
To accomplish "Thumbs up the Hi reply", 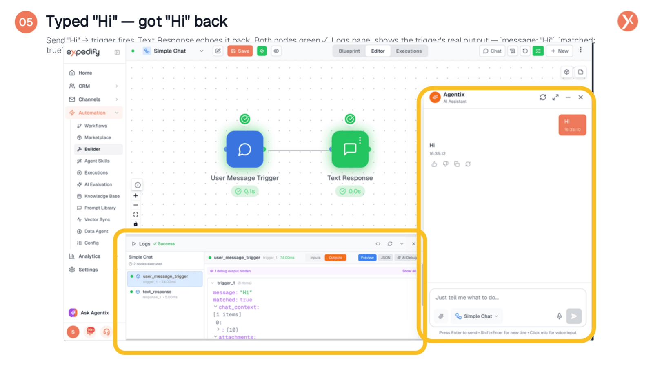I will click(x=434, y=164).
